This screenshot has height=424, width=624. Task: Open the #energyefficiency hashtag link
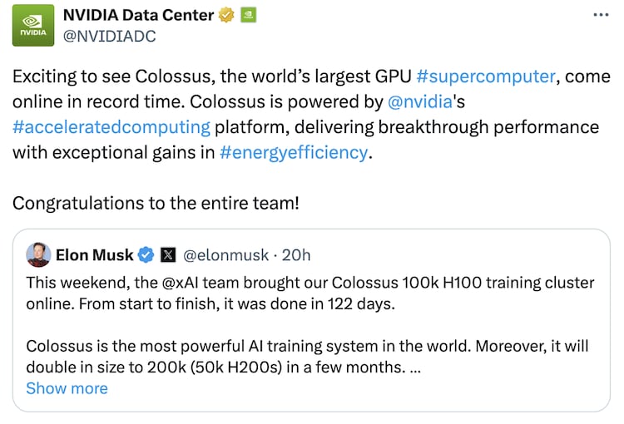click(293, 152)
